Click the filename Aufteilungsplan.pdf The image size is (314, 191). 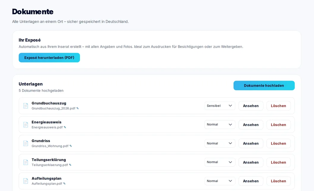pyautogui.click(x=47, y=184)
